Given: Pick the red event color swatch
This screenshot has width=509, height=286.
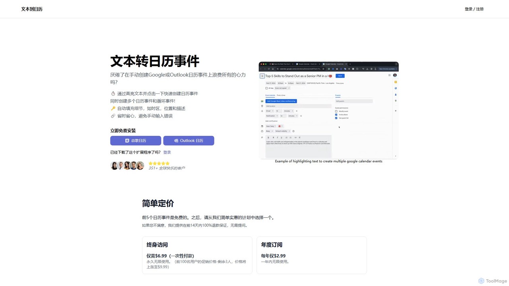Looking at the screenshot, I should click(280, 126).
